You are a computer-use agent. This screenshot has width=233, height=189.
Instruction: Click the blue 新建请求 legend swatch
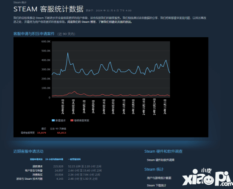(x=53, y=121)
